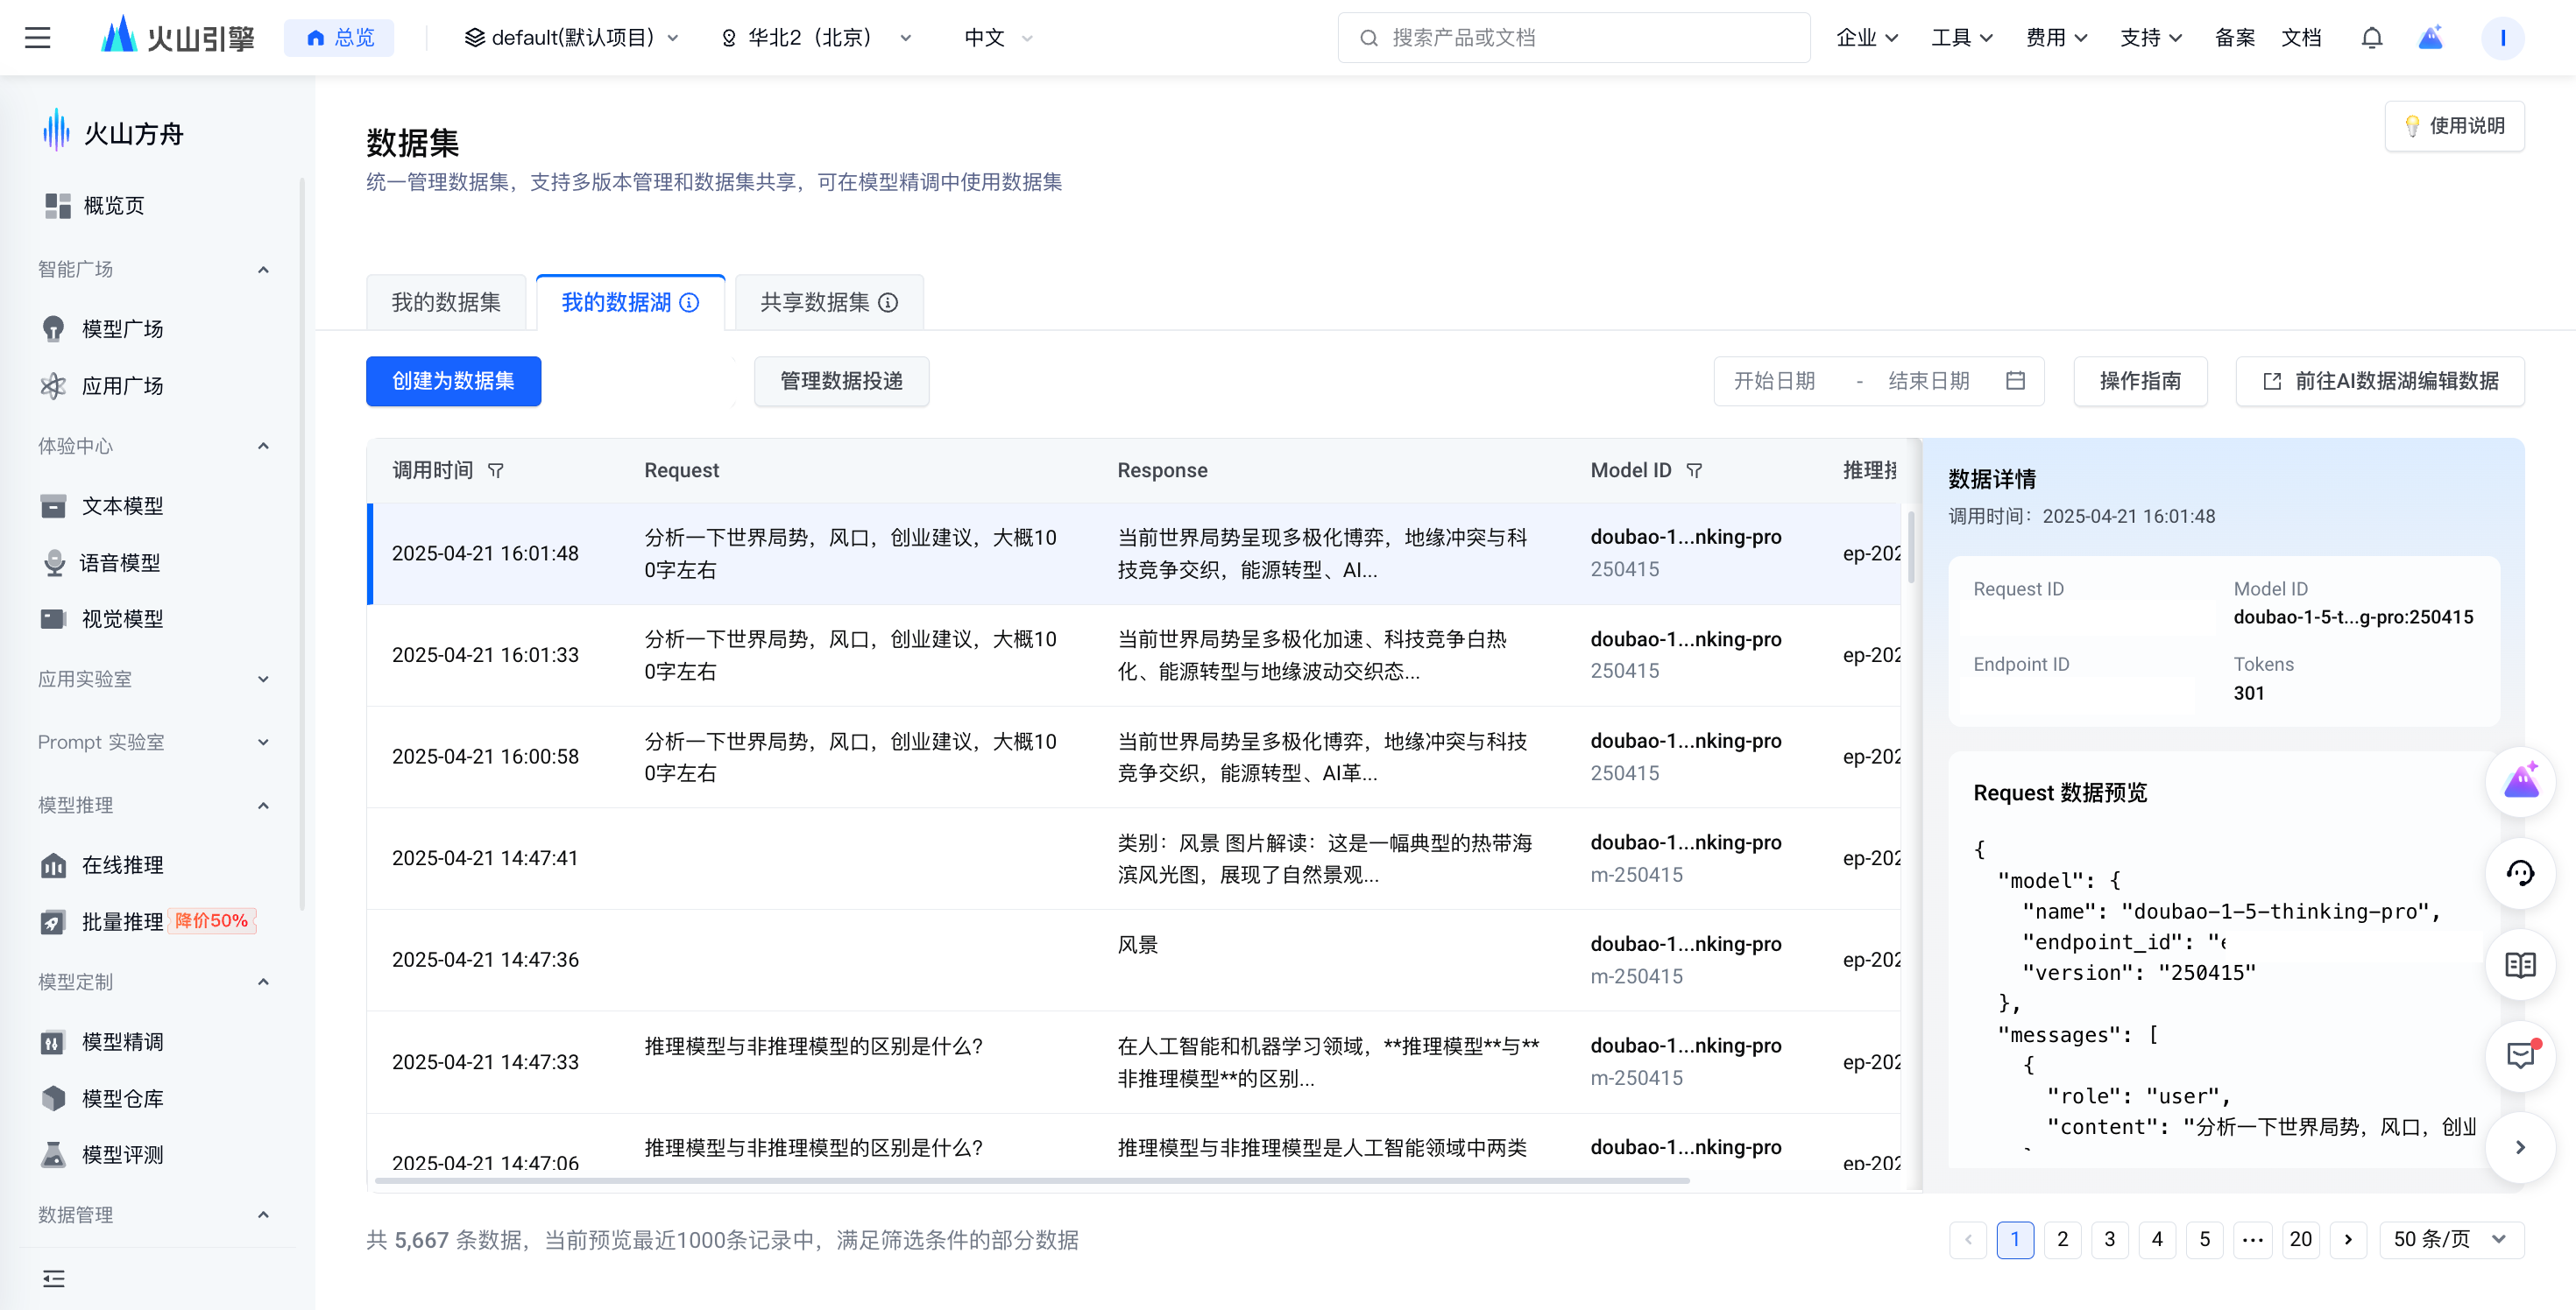
Task: Switch to the 我的数据集 tab
Action: 446,303
